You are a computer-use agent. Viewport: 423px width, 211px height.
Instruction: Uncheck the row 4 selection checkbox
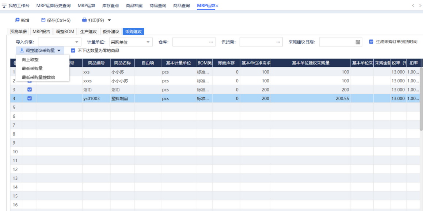point(30,98)
